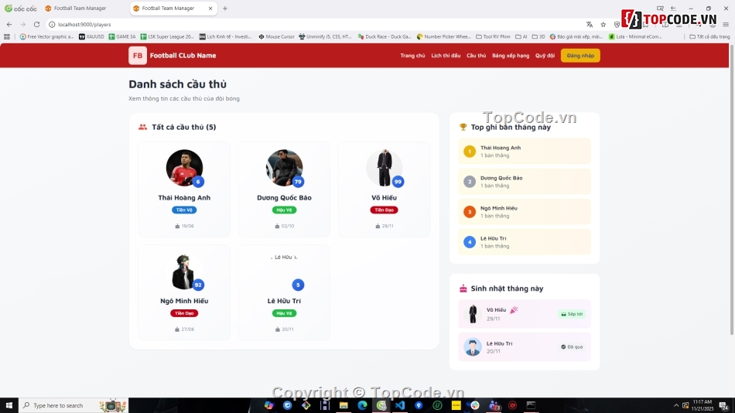The width and height of the screenshot is (735, 413).
Task: Go to Cầu thủ page
Action: (477, 56)
